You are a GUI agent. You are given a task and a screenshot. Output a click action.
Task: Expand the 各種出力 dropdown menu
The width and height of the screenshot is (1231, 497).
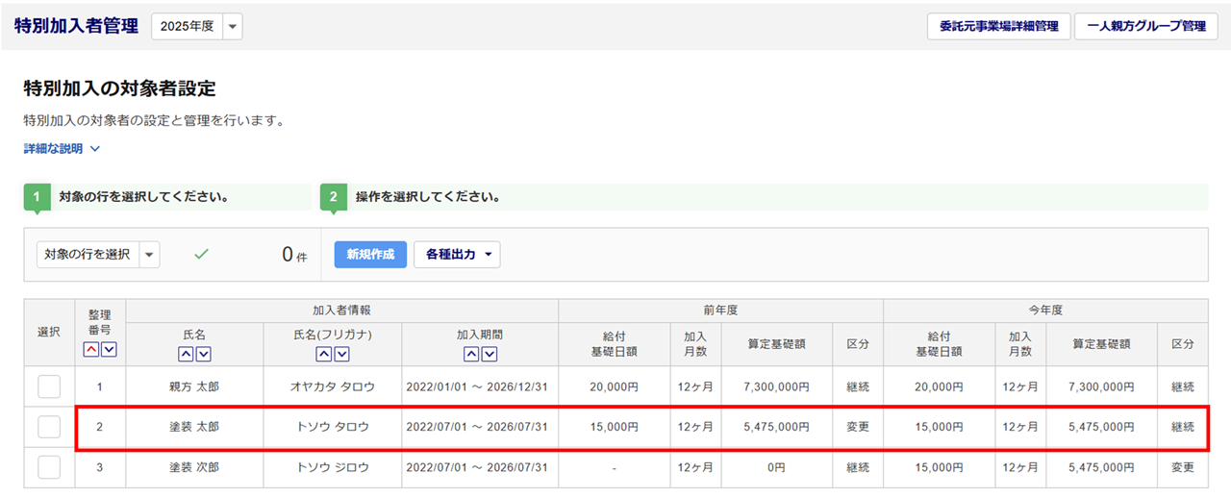coord(457,255)
